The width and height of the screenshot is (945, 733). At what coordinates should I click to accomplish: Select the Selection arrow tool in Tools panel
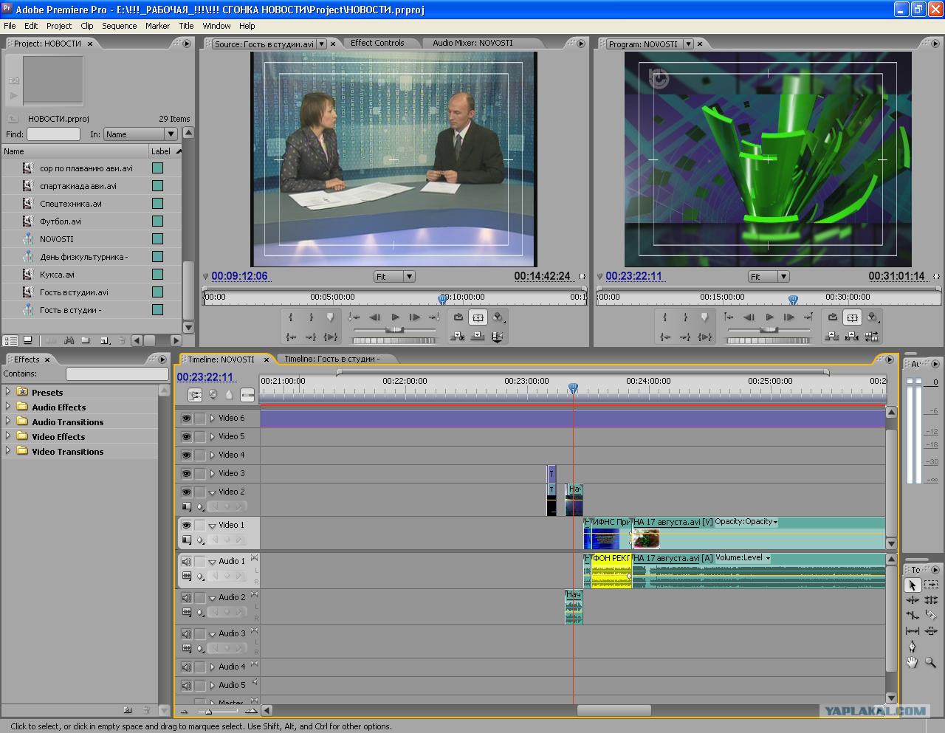click(x=913, y=585)
